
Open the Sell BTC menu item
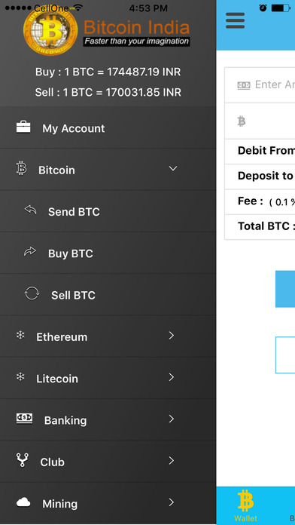point(108,295)
